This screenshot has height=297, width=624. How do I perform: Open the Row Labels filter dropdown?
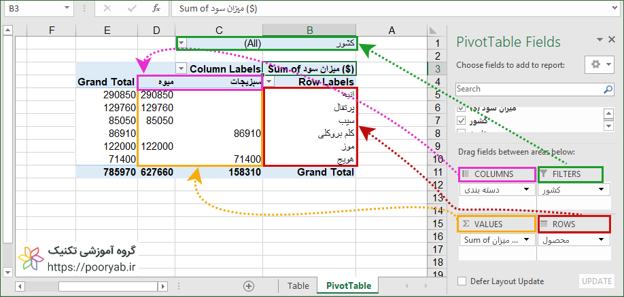[269, 82]
